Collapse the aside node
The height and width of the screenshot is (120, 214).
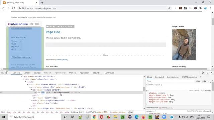[26, 82]
